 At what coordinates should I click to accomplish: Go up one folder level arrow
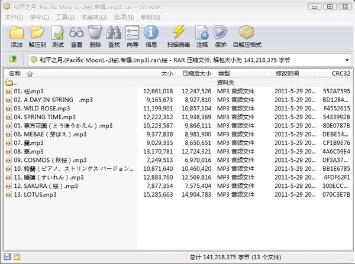[13, 59]
